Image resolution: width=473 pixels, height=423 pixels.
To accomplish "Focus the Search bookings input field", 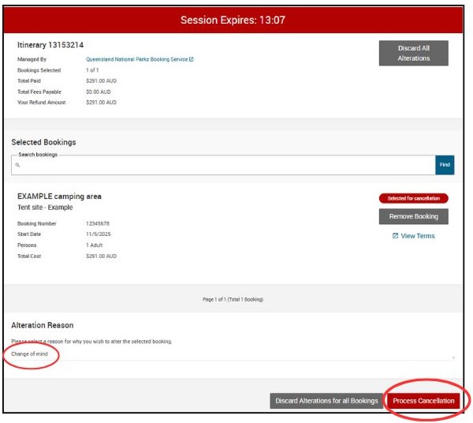I will [x=223, y=165].
